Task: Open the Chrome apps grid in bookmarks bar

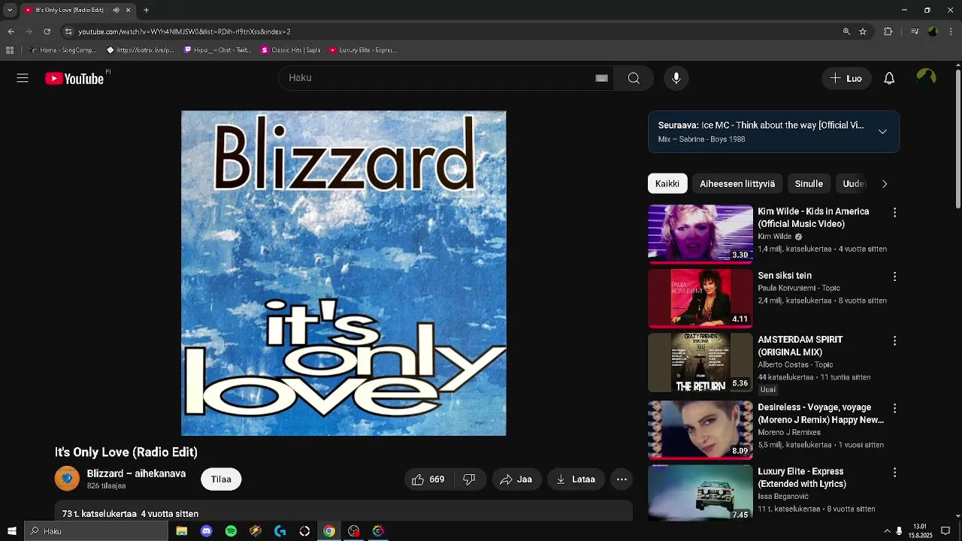Action: coord(10,50)
